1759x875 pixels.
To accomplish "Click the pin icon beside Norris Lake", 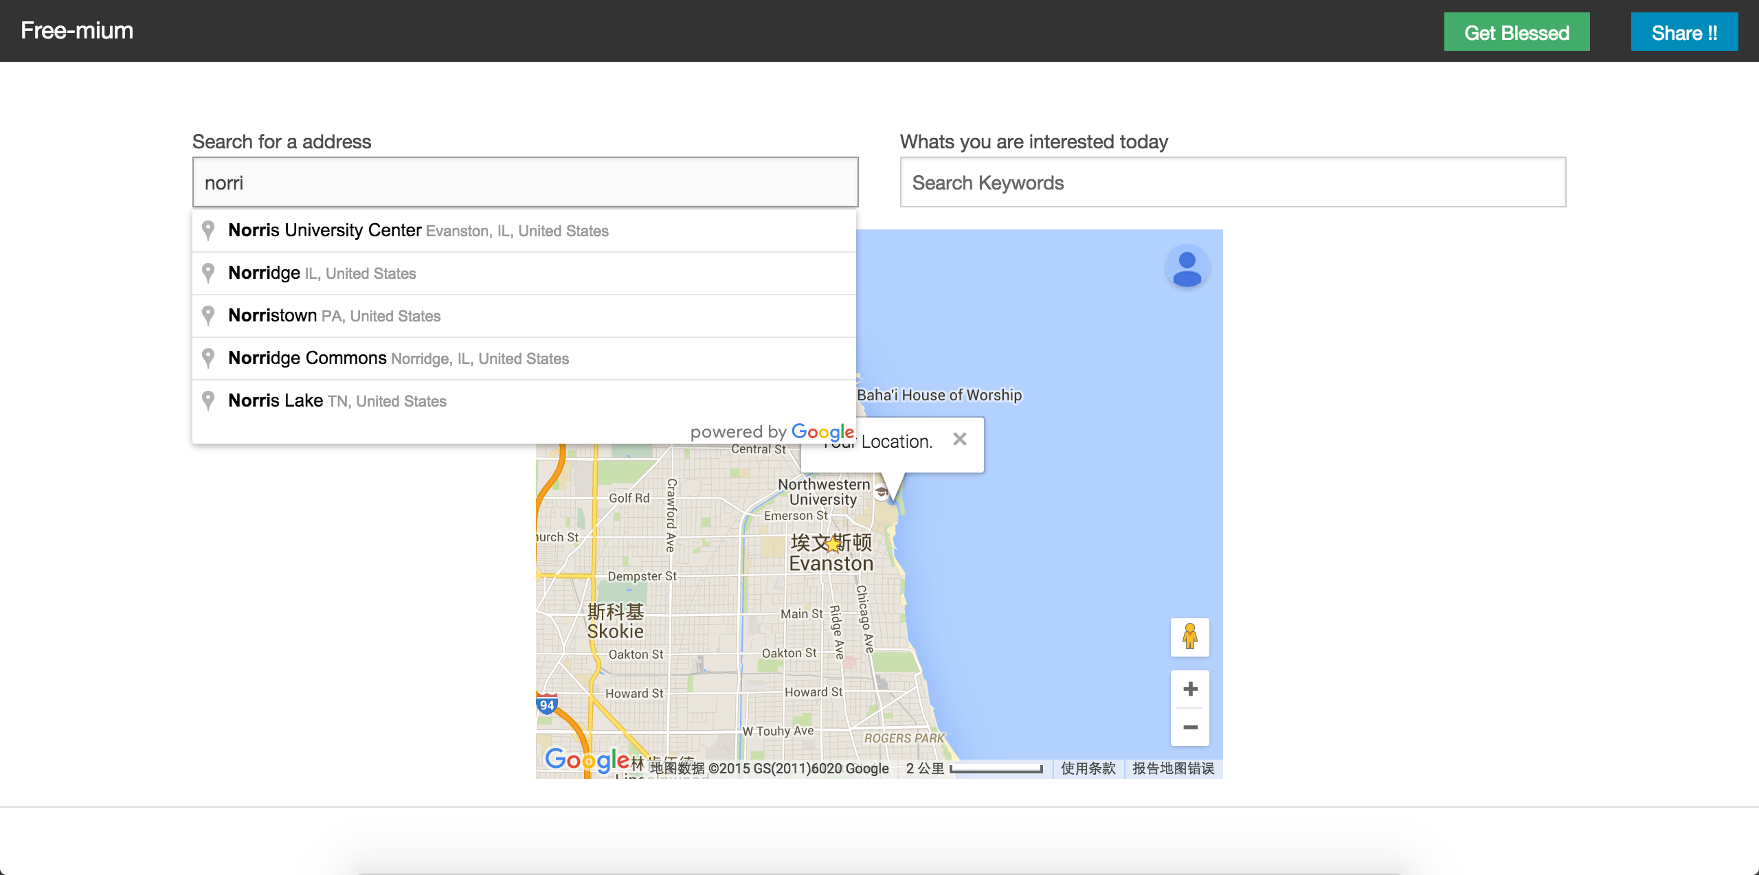I will pos(208,400).
